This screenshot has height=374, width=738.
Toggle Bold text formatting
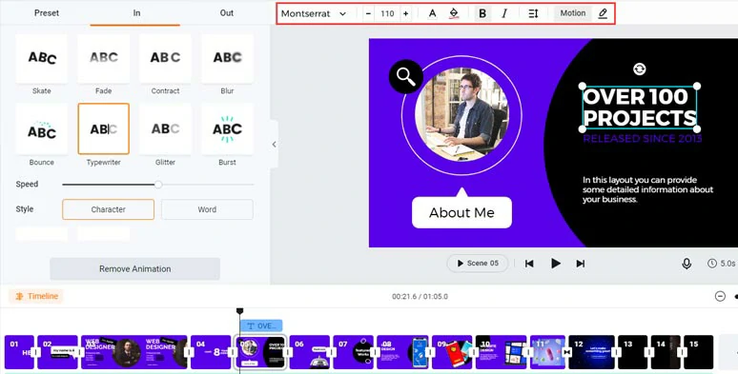pyautogui.click(x=482, y=13)
